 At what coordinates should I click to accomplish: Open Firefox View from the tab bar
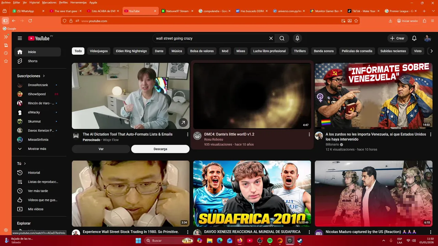[x=4, y=11]
